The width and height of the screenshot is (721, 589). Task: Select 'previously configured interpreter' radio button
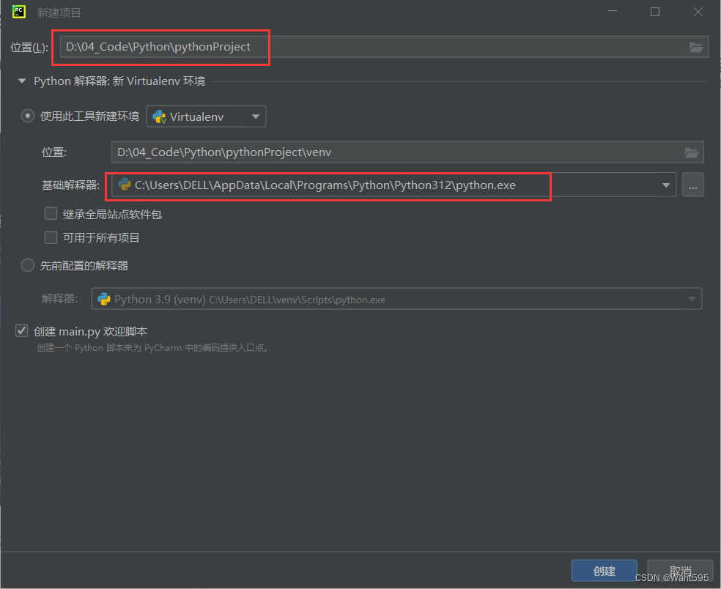point(28,265)
